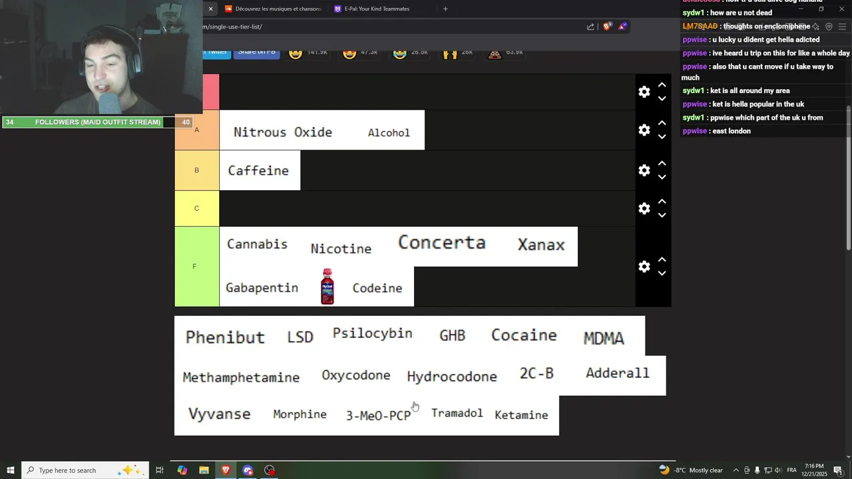Viewport: 852px width, 479px height.
Task: Open settings gear for the pink top tier
Action: (644, 92)
